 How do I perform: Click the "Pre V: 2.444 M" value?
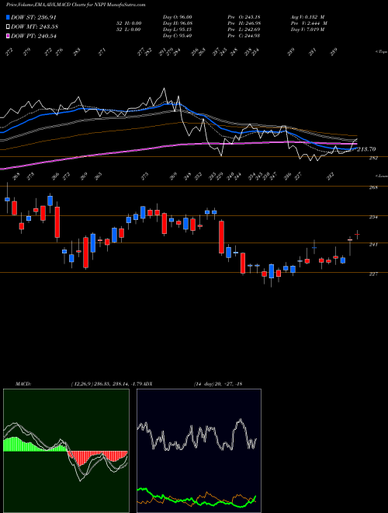pos(309,23)
